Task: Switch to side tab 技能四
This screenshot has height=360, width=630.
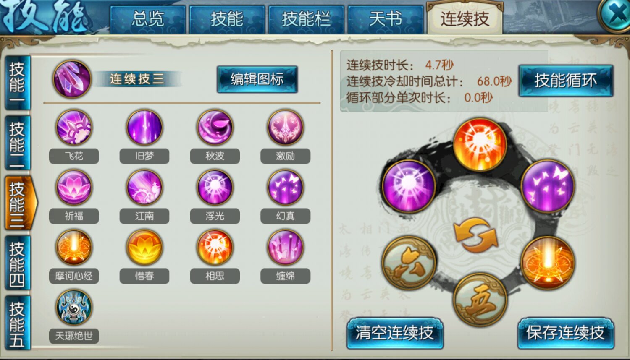Action: click(x=18, y=263)
